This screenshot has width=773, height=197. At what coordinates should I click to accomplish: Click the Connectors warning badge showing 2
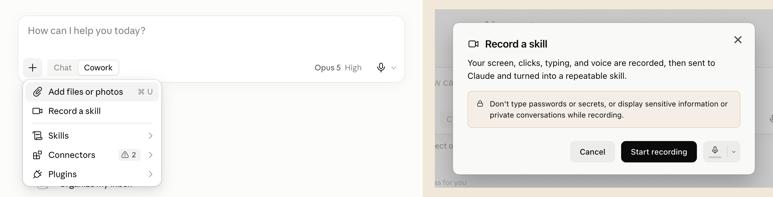[x=129, y=155]
